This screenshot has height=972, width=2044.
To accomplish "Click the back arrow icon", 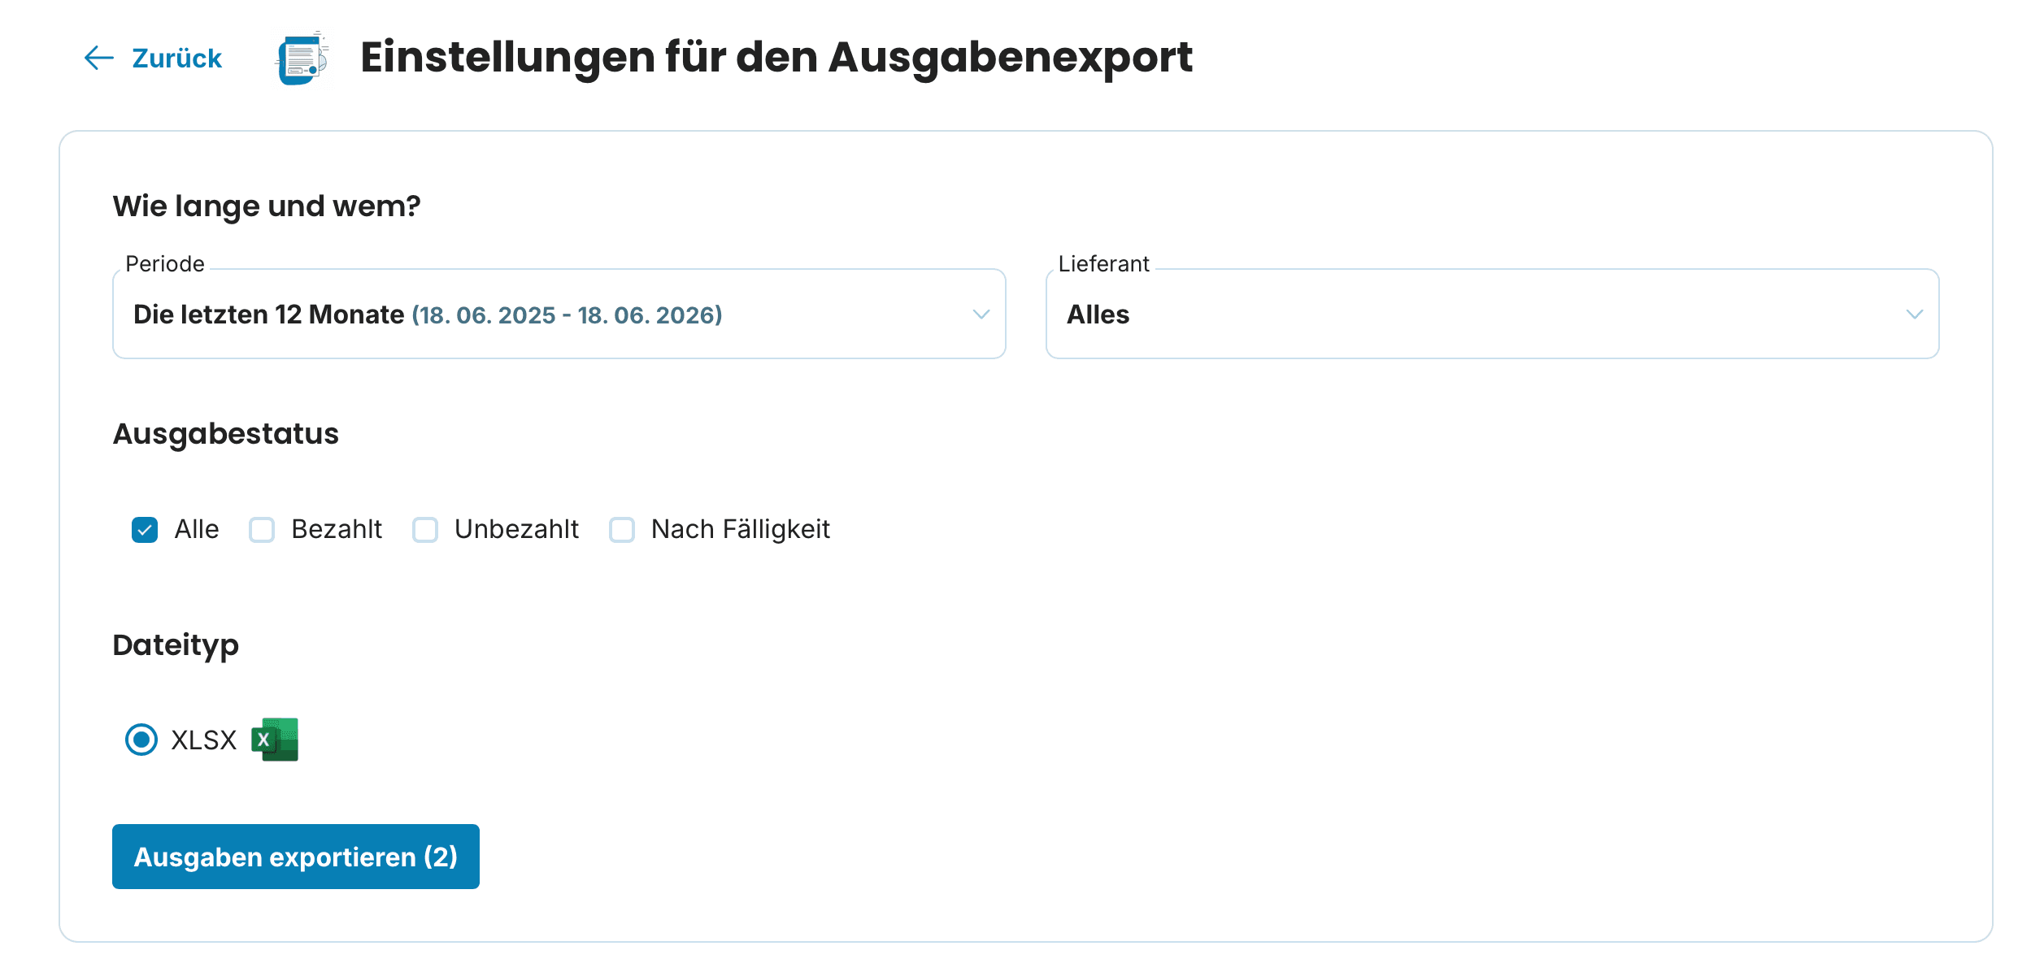I will click(99, 58).
